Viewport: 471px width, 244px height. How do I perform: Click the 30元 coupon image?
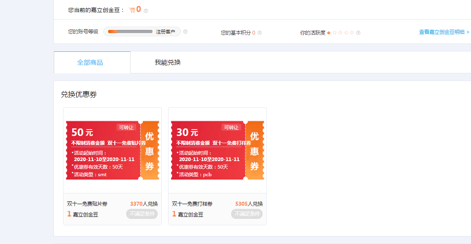tap(217, 150)
